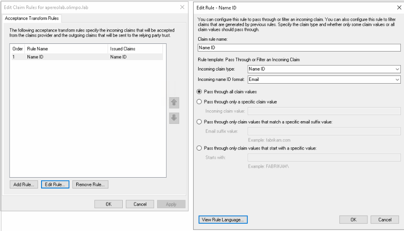The width and height of the screenshot is (404, 231).
Task: Click the Claim rule name text field
Action: coord(299,47)
